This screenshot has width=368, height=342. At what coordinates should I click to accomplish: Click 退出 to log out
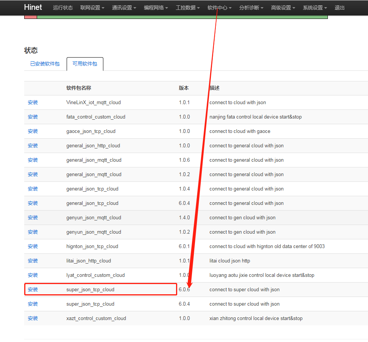(x=340, y=8)
